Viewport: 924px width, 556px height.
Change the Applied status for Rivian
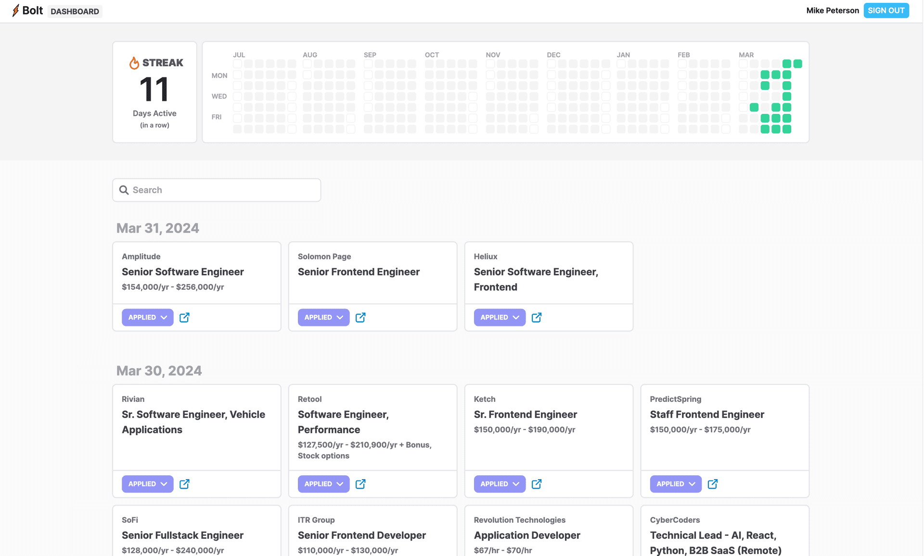point(147,484)
